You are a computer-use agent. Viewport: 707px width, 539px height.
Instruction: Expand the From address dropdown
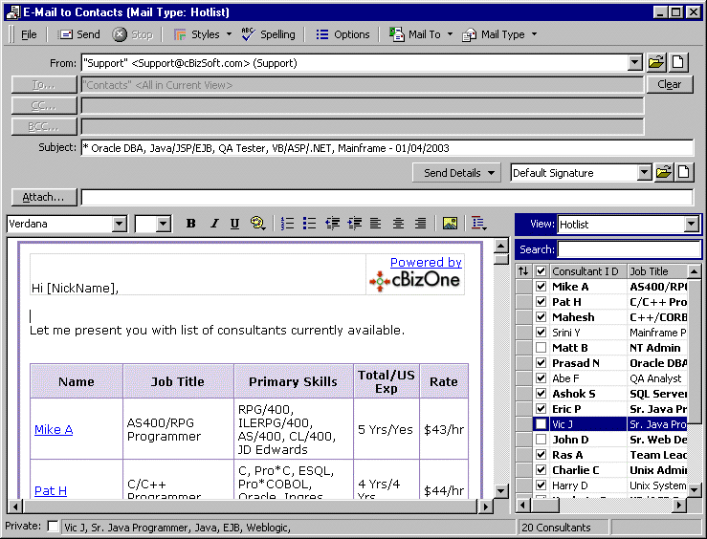(635, 62)
